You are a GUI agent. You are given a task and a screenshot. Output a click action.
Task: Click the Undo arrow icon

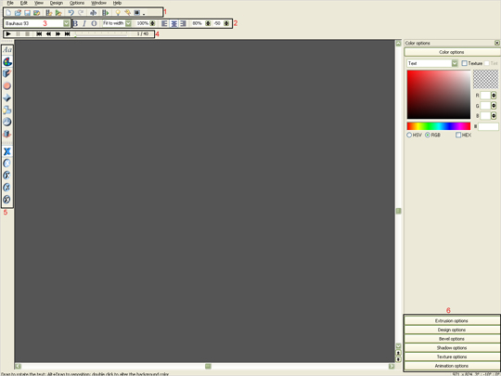click(x=71, y=13)
